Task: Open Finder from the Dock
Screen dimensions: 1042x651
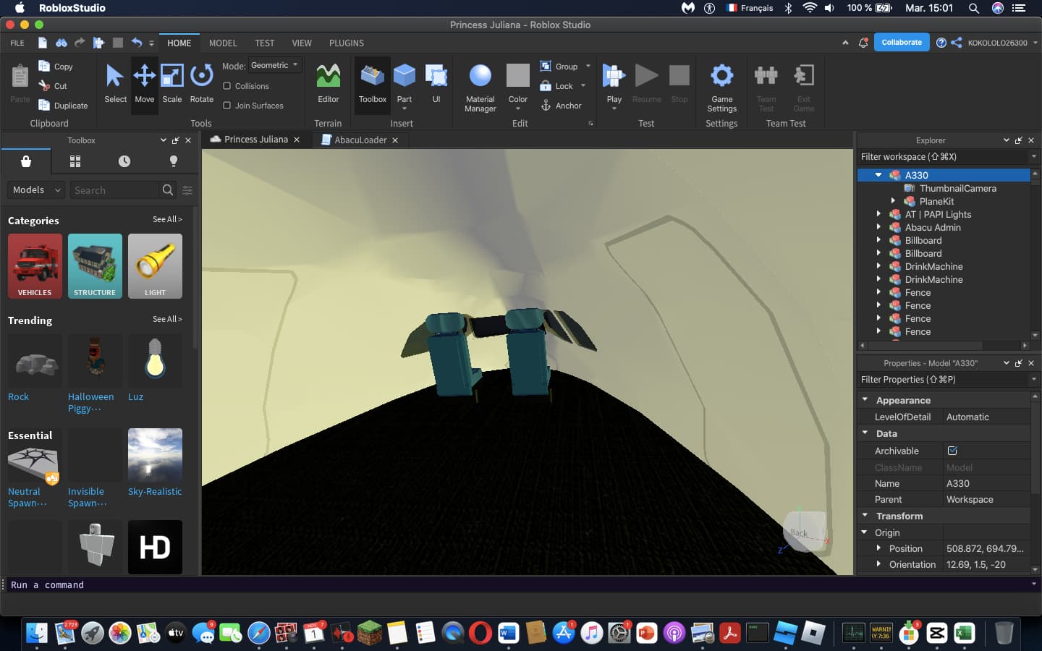Action: pos(37,633)
